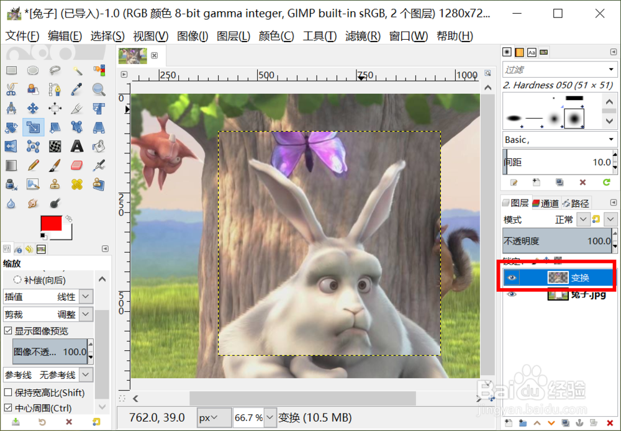Select the Foreground Select tool

click(x=33, y=89)
